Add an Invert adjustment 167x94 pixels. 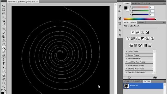131,45
